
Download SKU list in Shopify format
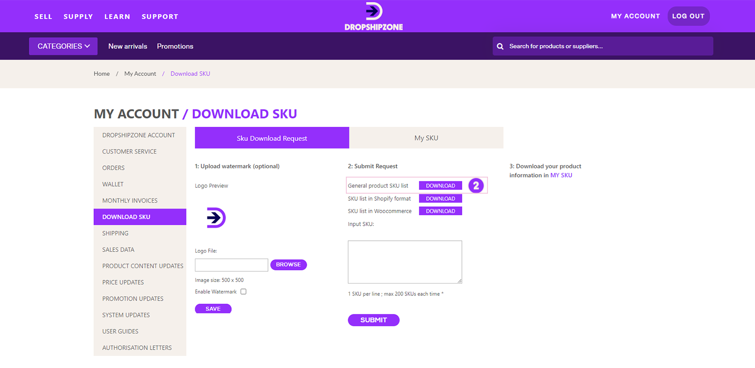pyautogui.click(x=440, y=198)
